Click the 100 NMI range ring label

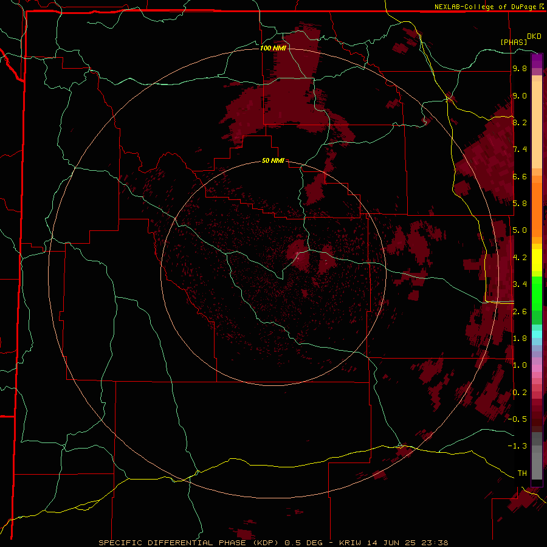click(273, 48)
